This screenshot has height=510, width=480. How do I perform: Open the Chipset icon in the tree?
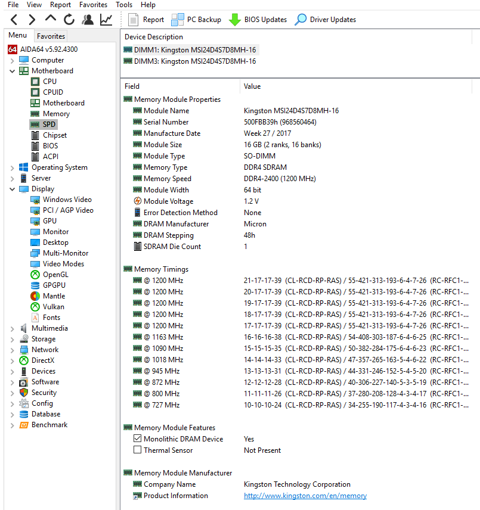click(35, 135)
